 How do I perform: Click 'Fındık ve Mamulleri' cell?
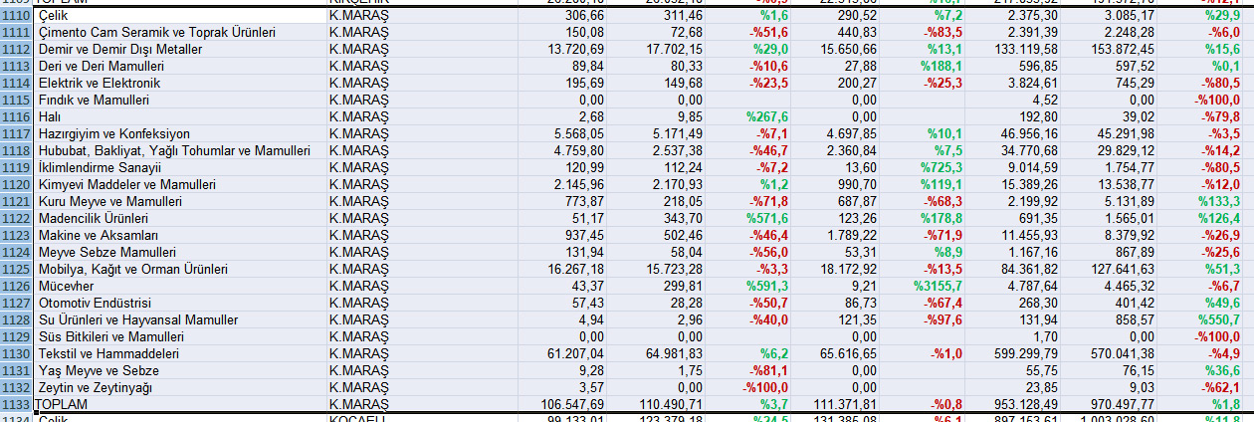click(180, 101)
